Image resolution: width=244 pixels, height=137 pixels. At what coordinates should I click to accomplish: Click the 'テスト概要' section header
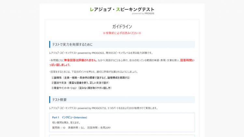coord(122,100)
